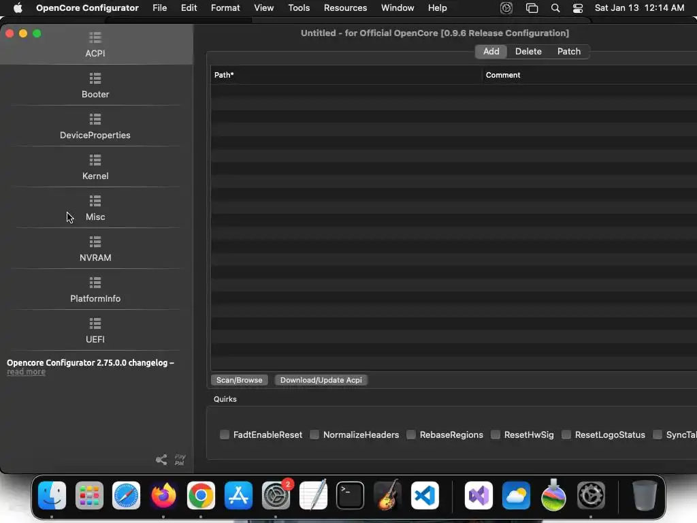Open Firefox from the dock
This screenshot has width=697, height=523.
coord(163,495)
